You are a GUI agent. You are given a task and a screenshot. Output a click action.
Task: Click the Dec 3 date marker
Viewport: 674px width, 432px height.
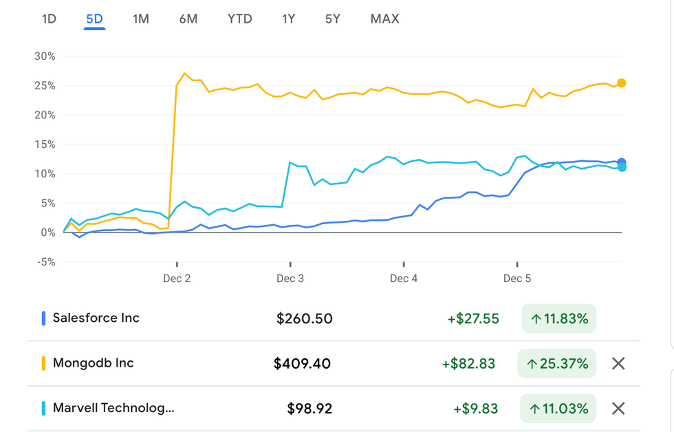point(290,278)
